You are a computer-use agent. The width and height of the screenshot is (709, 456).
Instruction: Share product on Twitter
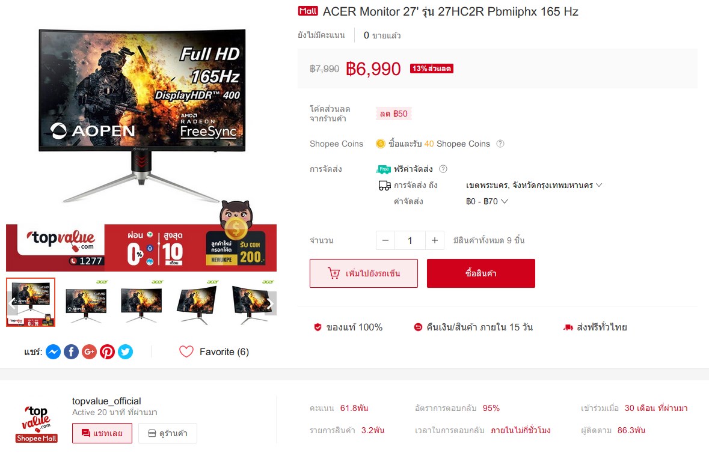click(x=125, y=351)
